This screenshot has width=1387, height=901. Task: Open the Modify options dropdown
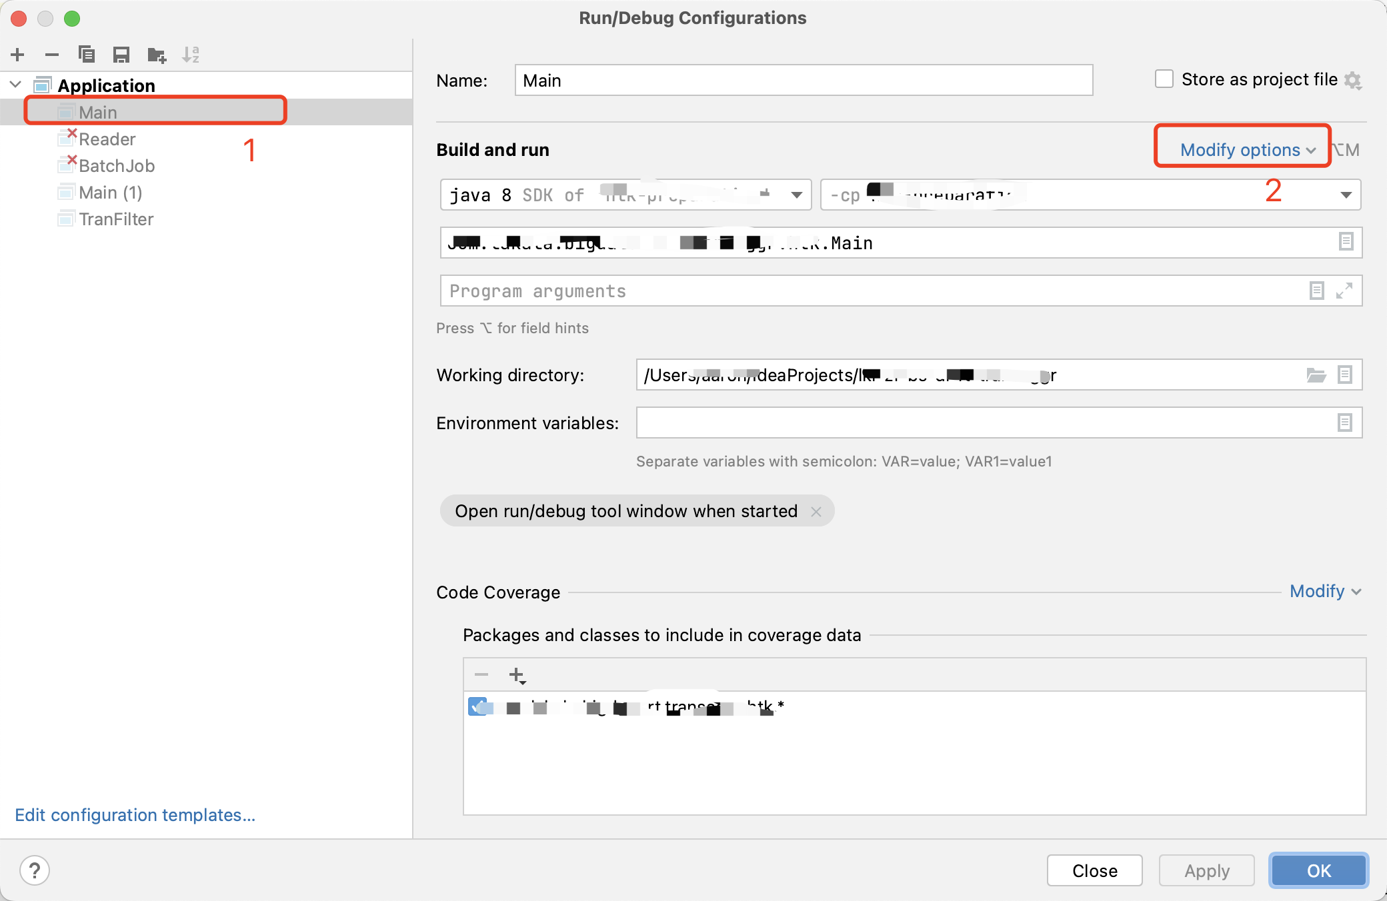tap(1248, 150)
